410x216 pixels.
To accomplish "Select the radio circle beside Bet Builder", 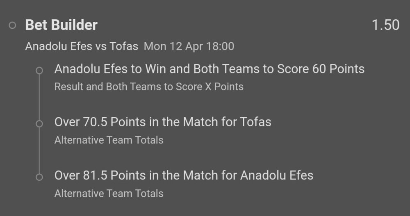I will (12, 25).
